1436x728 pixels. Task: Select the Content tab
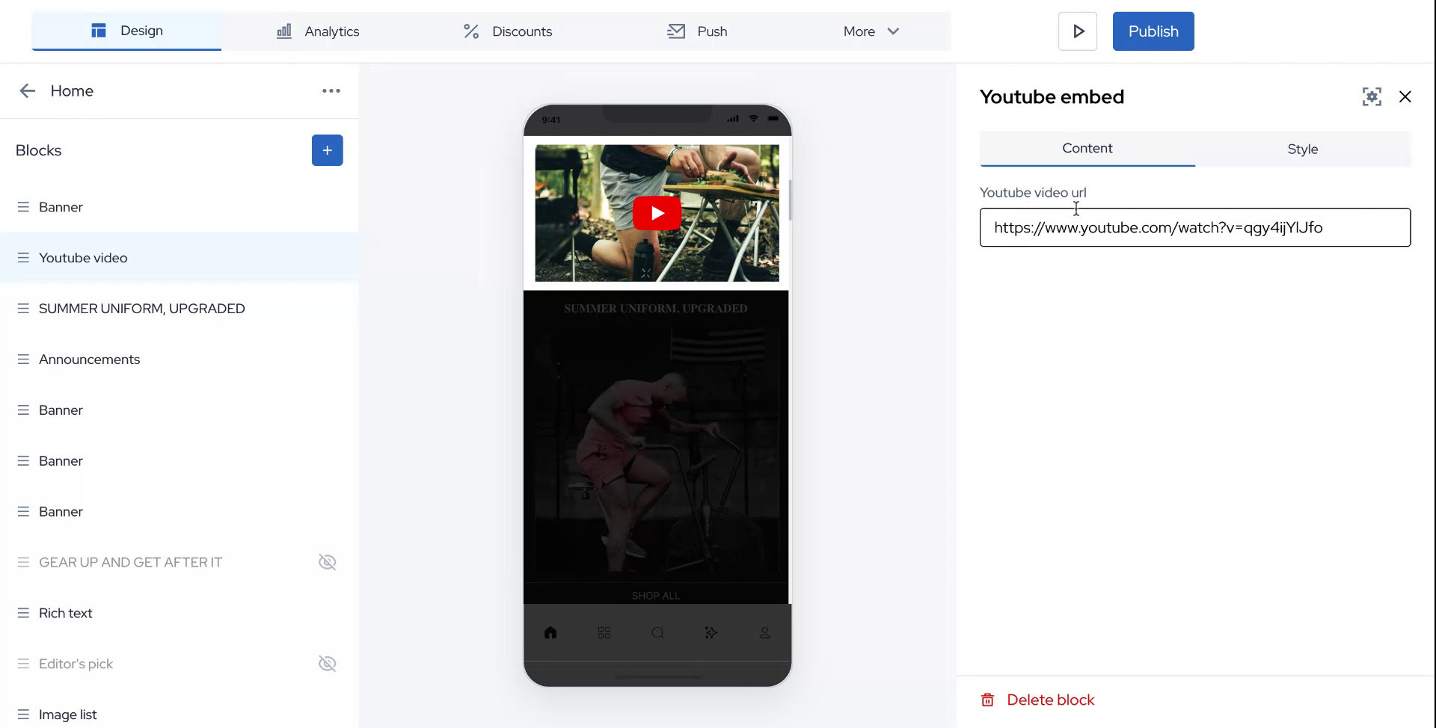pyautogui.click(x=1087, y=148)
